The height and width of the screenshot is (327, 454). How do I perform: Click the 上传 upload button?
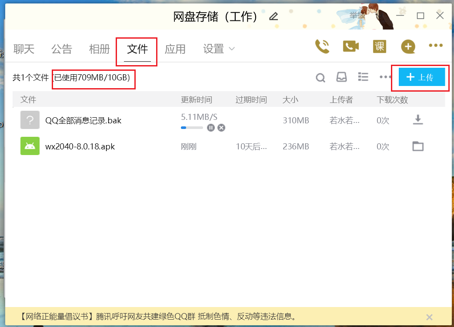(421, 77)
